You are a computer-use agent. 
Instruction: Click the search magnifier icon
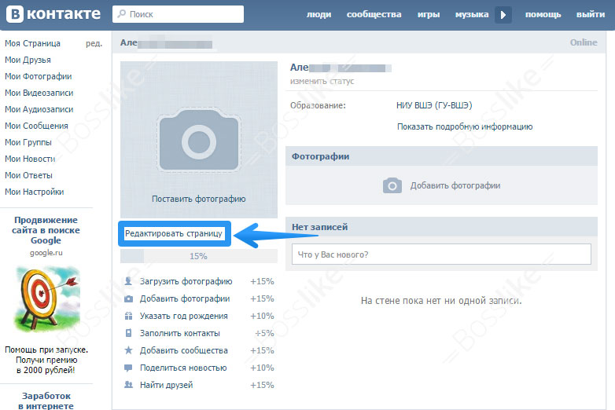tap(122, 13)
